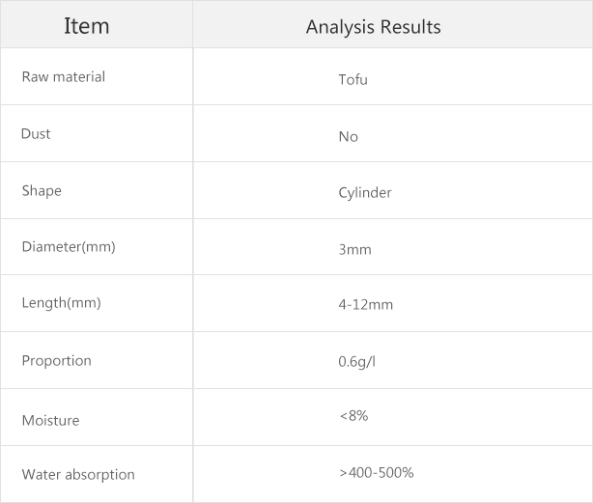Click the Item column header
This screenshot has width=593, height=503.
pos(87,26)
